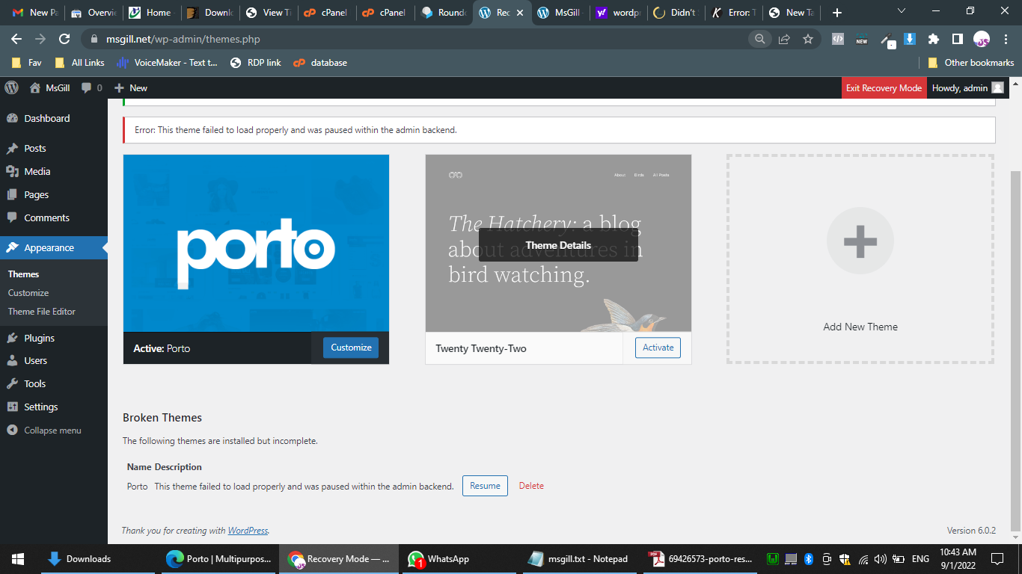This screenshot has height=574, width=1022.
Task: Toggle the browser side panel icon
Action: tap(958, 39)
